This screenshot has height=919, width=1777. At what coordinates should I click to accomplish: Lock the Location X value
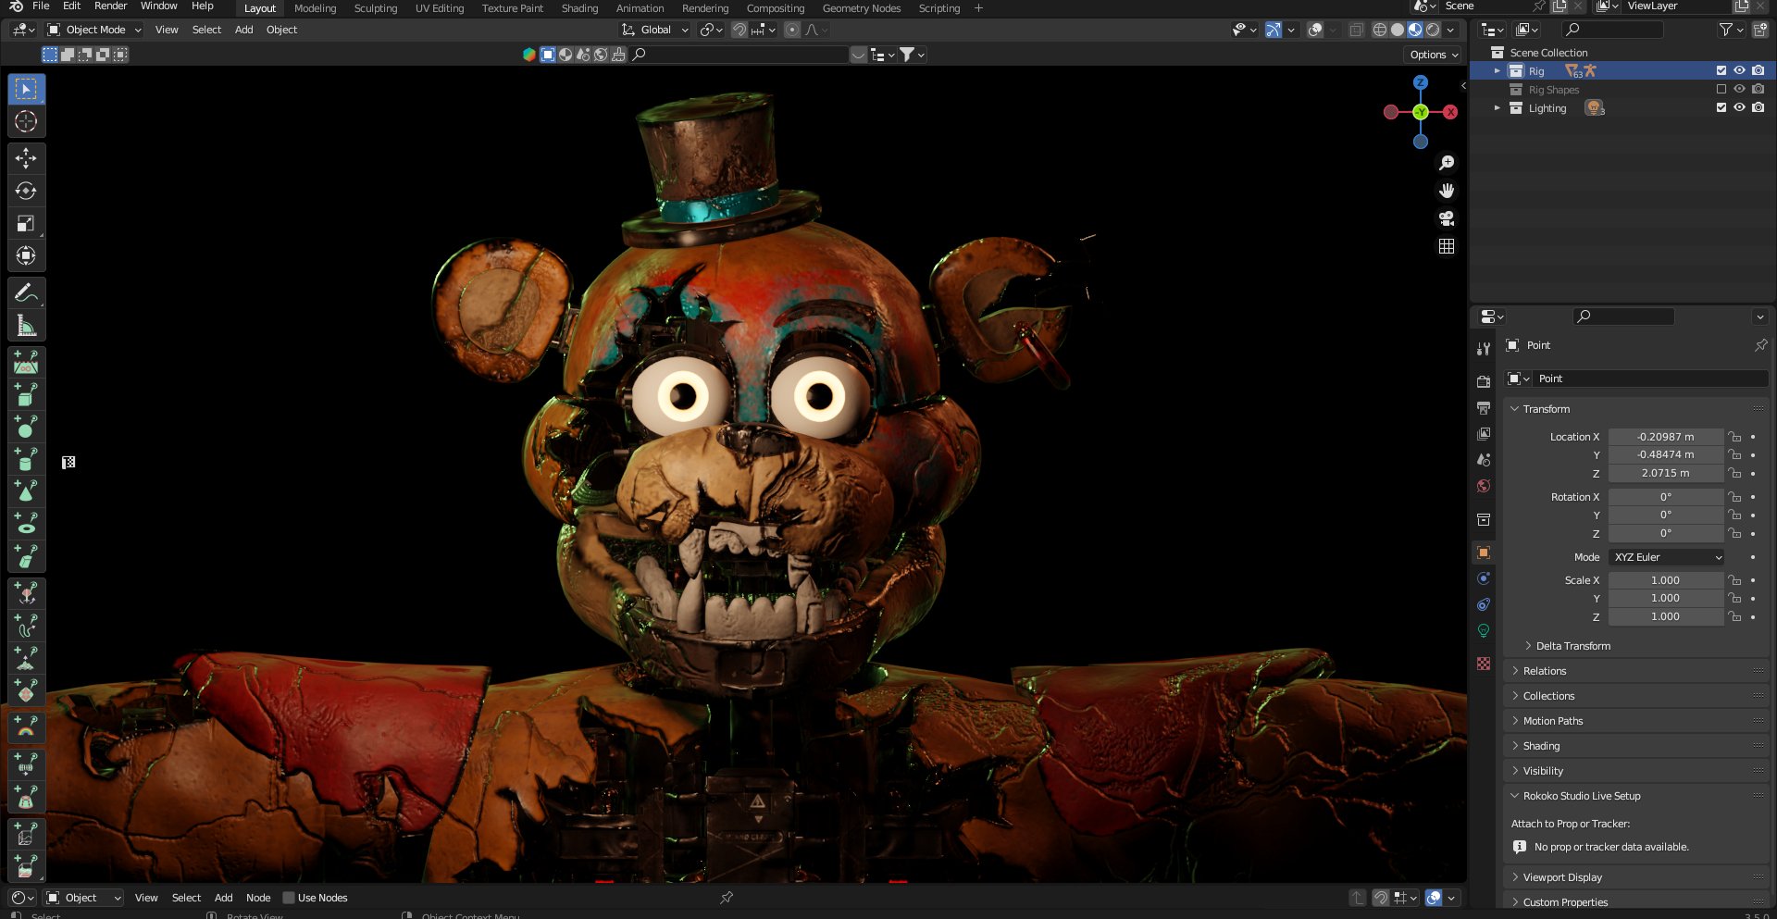(x=1735, y=437)
